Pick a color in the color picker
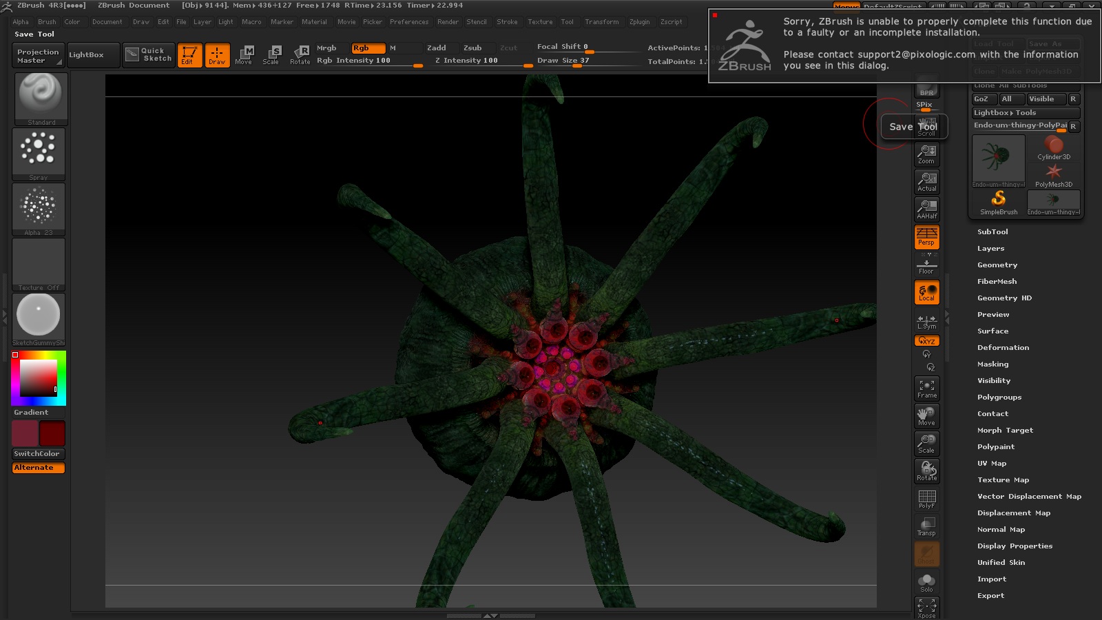 pos(39,378)
